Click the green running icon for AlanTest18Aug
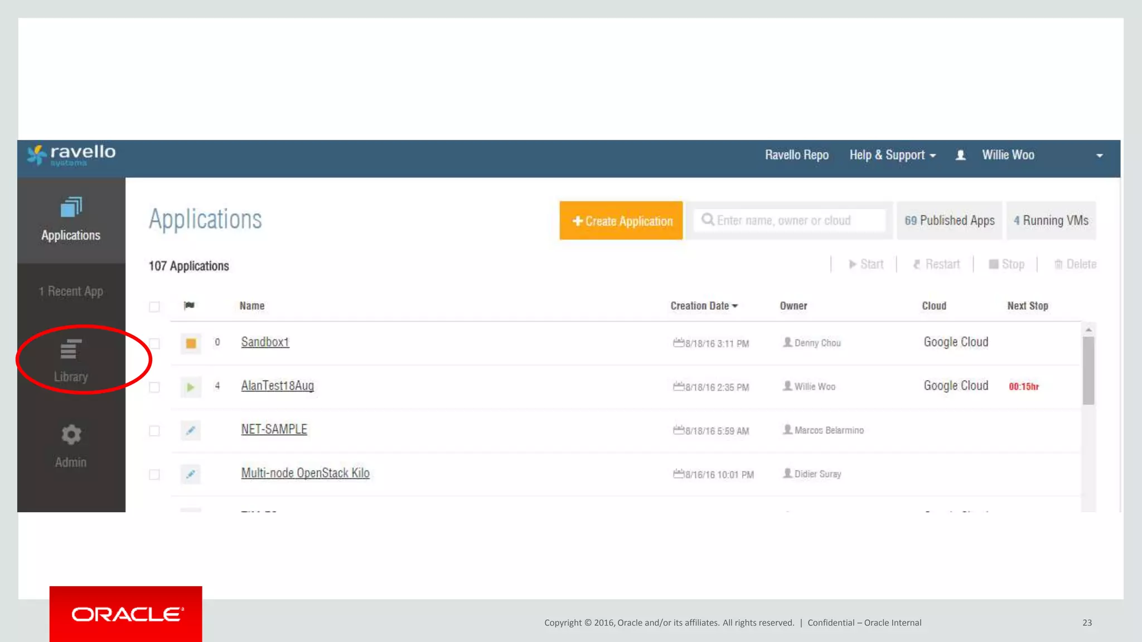The height and width of the screenshot is (642, 1142). (x=191, y=387)
